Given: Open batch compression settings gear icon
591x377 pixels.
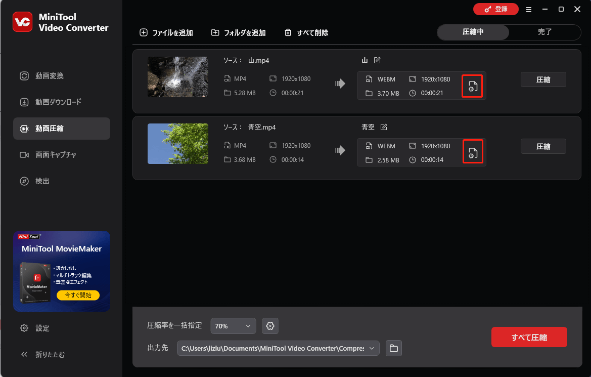Looking at the screenshot, I should [270, 326].
